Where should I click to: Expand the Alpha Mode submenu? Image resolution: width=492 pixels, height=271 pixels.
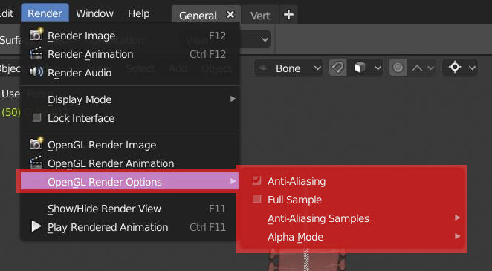[x=352, y=237]
